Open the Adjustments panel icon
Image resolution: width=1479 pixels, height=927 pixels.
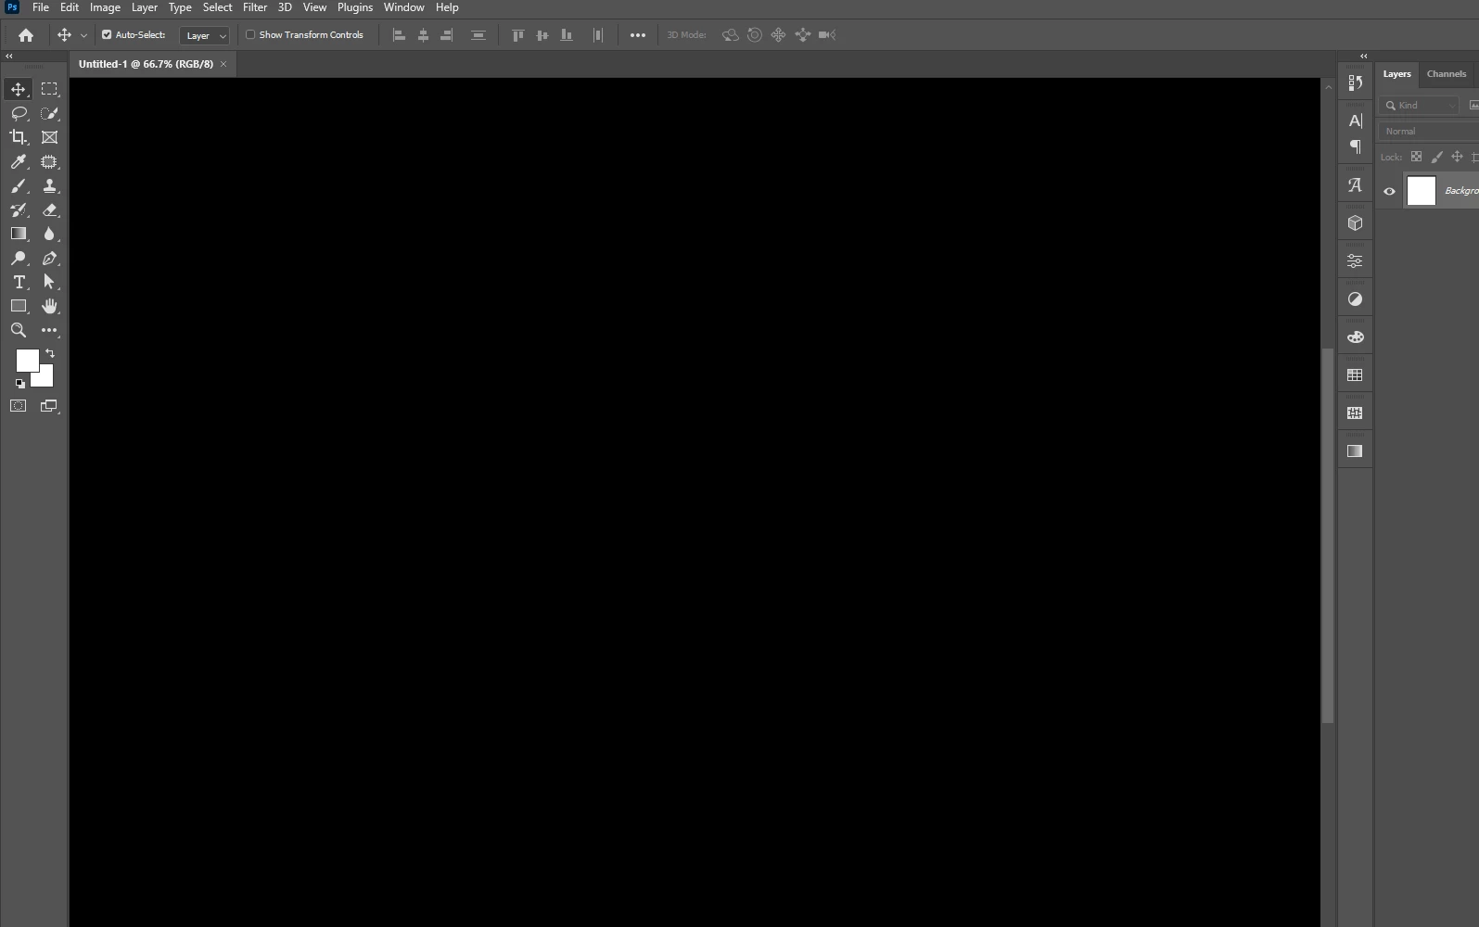[x=1355, y=299]
